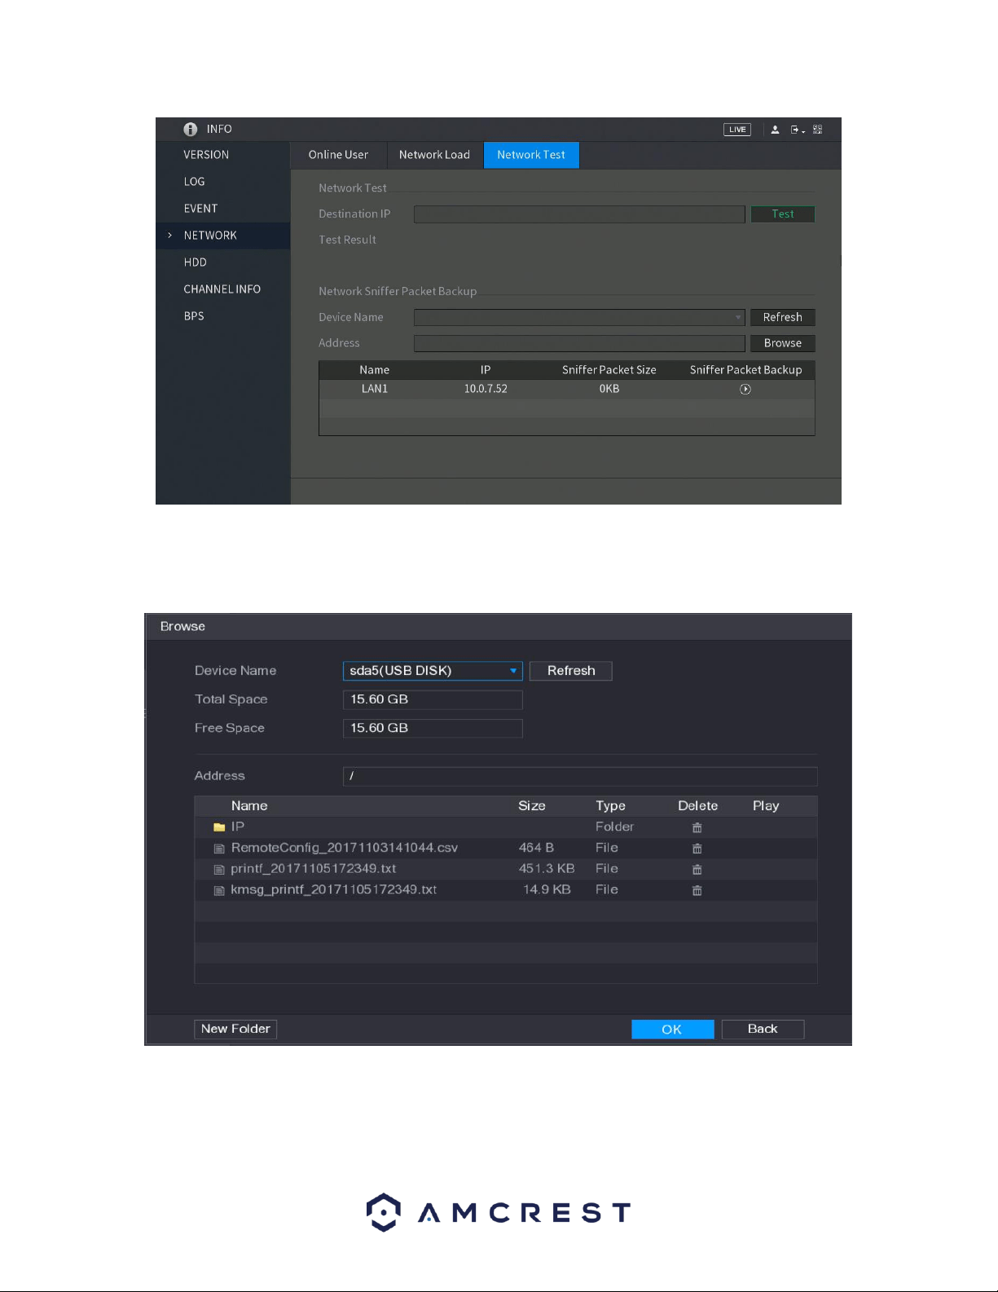Click Refresh next to sniffer Device Name
The height and width of the screenshot is (1292, 998).
click(x=783, y=317)
